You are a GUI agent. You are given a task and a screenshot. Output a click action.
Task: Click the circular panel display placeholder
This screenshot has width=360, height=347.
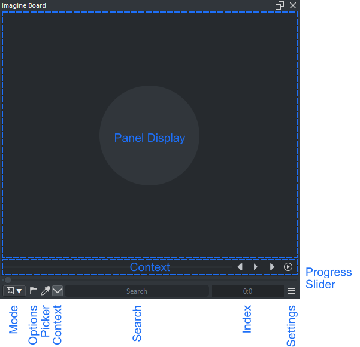(x=149, y=136)
